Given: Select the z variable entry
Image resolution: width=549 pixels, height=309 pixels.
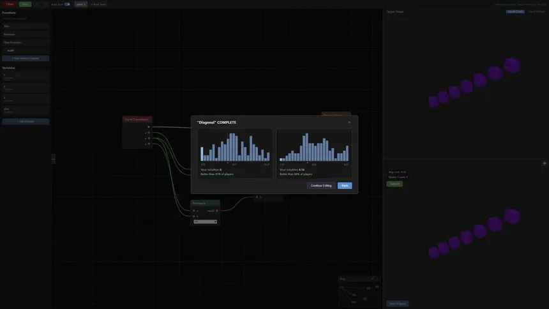Looking at the screenshot, I should click(26, 99).
